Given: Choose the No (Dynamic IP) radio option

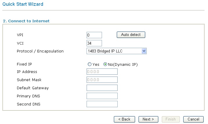Looking at the screenshot, I should tap(105, 65).
